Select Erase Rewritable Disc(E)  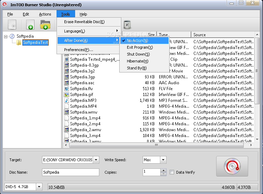[89, 22]
